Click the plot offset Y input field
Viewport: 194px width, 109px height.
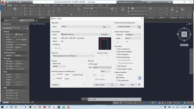(x=60, y=79)
